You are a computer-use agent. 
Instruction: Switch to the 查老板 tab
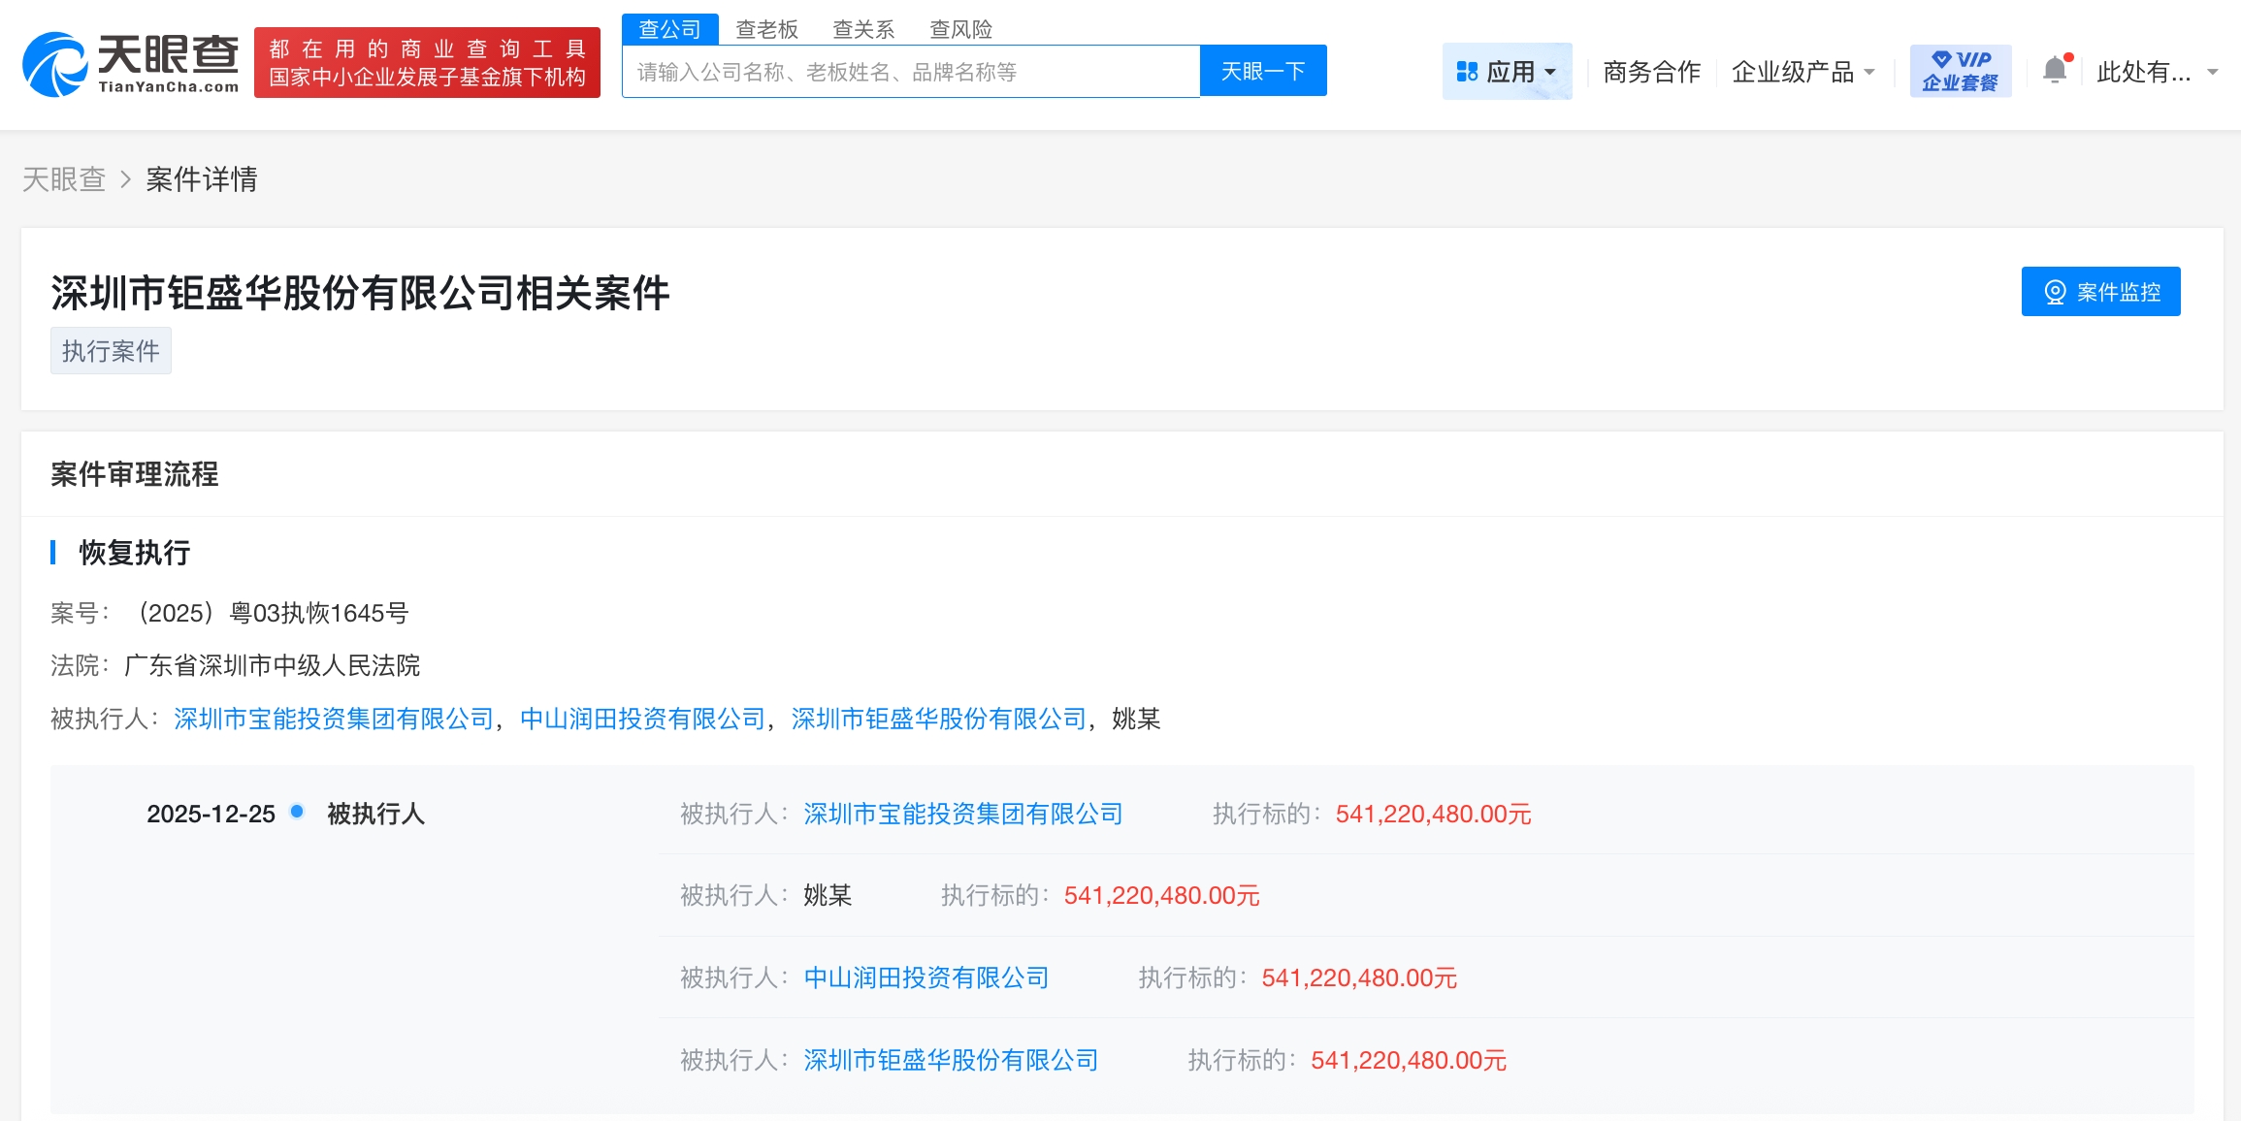(x=766, y=29)
